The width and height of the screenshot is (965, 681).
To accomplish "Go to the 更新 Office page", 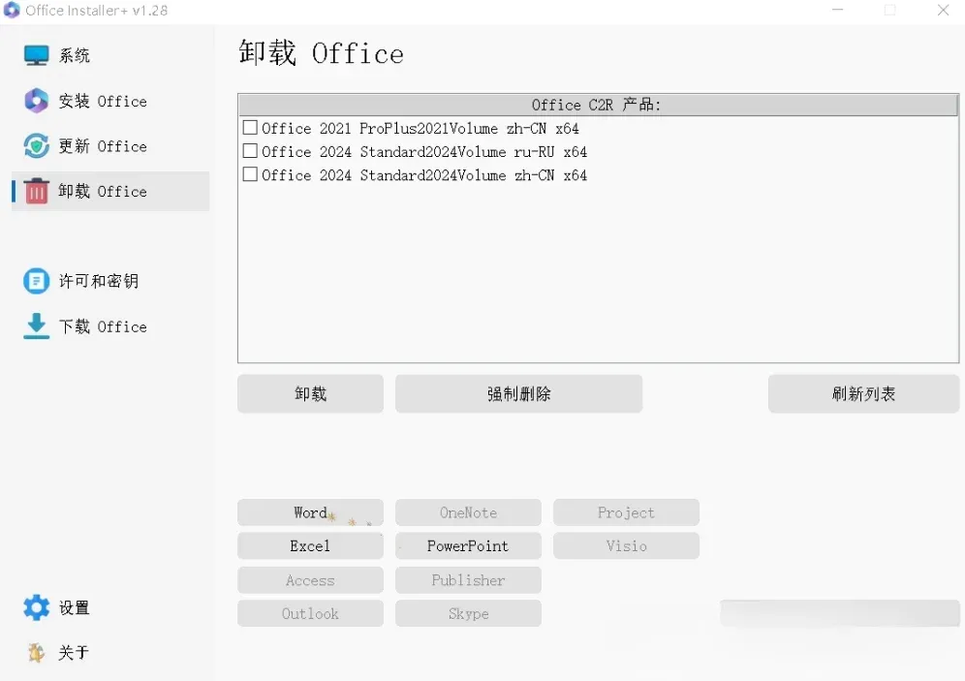I will point(110,146).
